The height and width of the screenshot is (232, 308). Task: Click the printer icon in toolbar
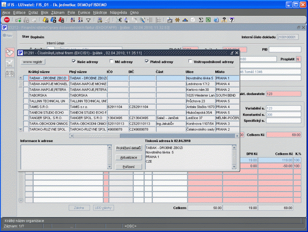click(99, 20)
